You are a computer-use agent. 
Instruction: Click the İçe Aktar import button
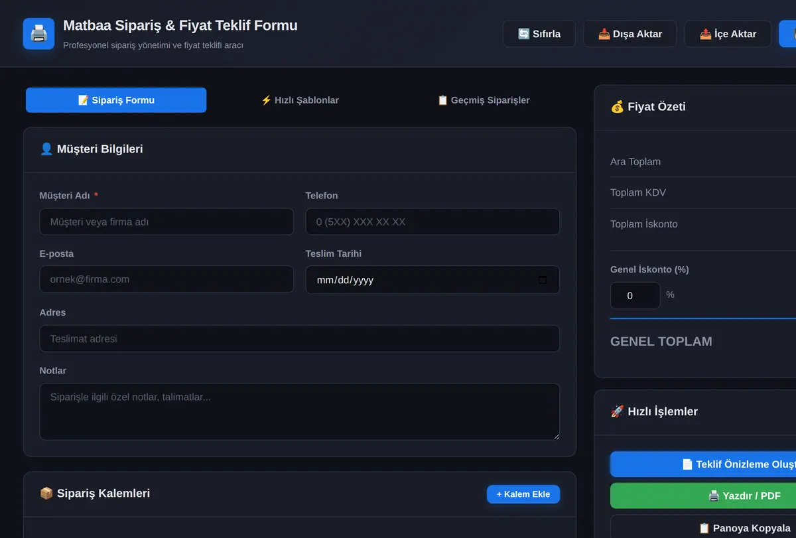(x=728, y=34)
